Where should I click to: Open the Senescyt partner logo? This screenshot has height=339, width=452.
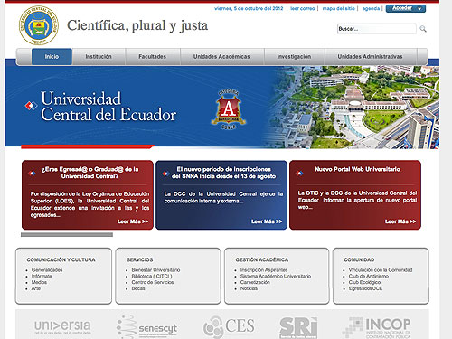pyautogui.click(x=146, y=327)
